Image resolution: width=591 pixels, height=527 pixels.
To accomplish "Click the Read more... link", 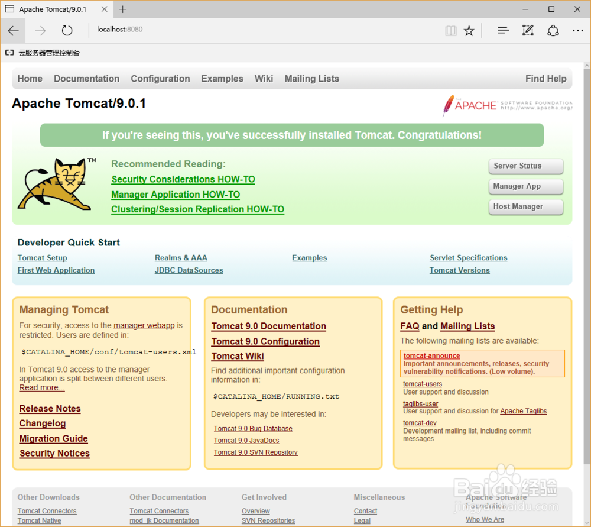I will tap(42, 387).
